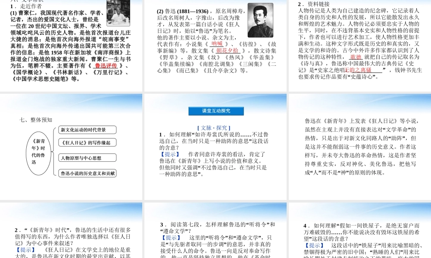This screenshot has height=258, width=431.
Task: Select the 《狂人日记》的写作缘起 diagram box
Action: pyautogui.click(x=87, y=143)
